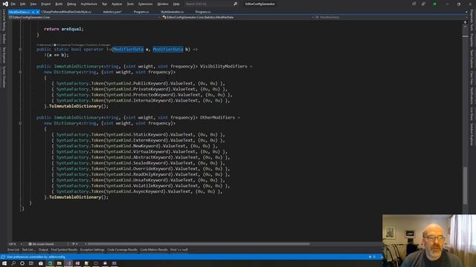Click the split editor handle above scrollbar

(466, 22)
